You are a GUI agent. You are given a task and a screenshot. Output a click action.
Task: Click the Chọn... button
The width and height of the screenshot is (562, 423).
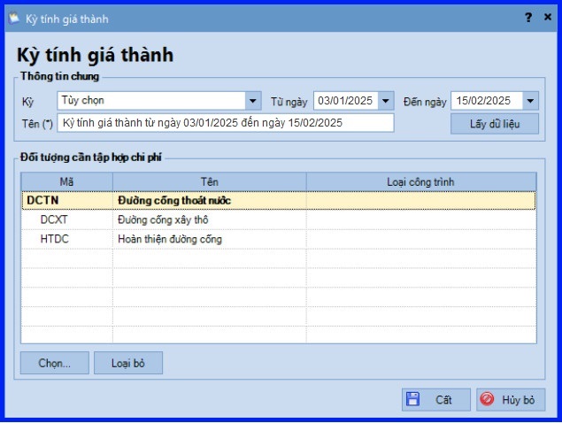[55, 363]
